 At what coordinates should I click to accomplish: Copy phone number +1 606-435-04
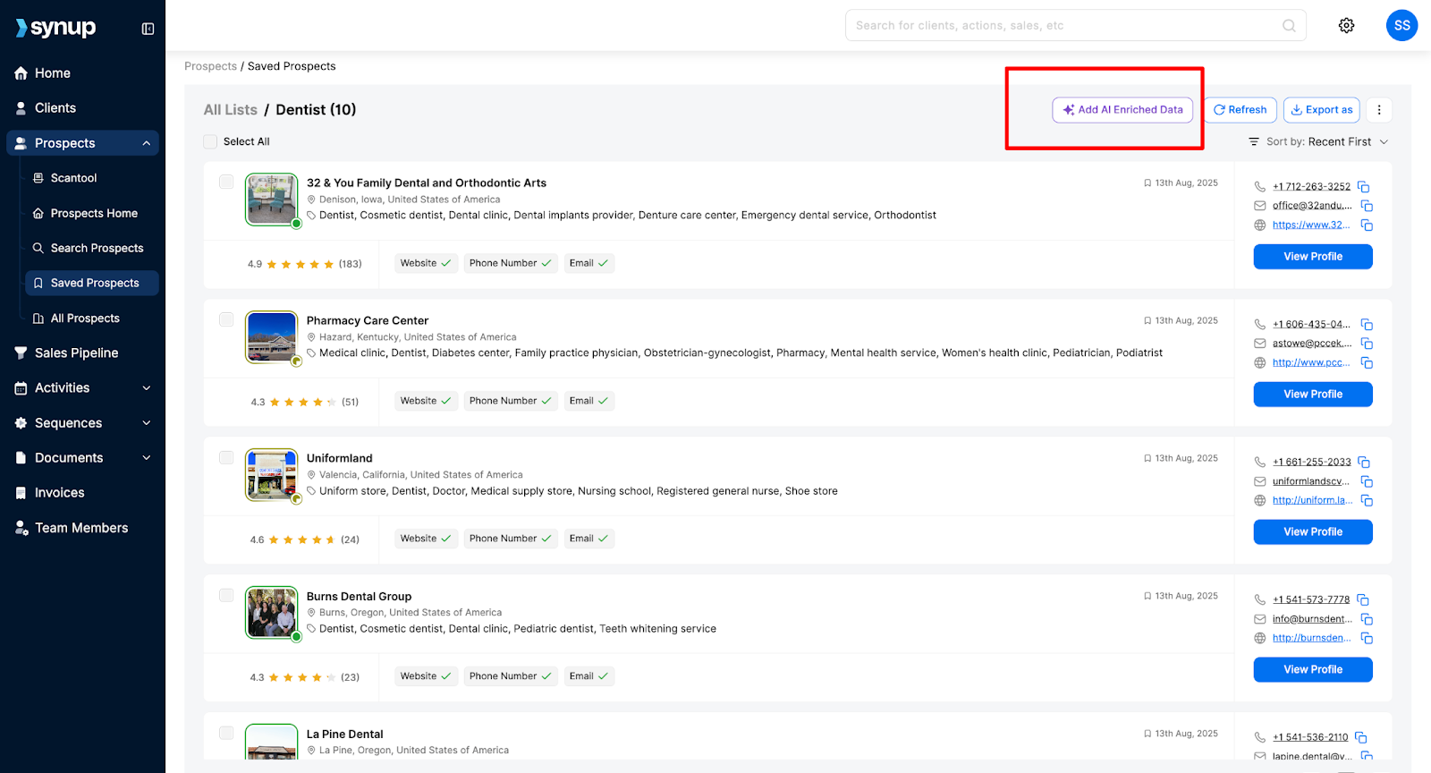(x=1367, y=325)
